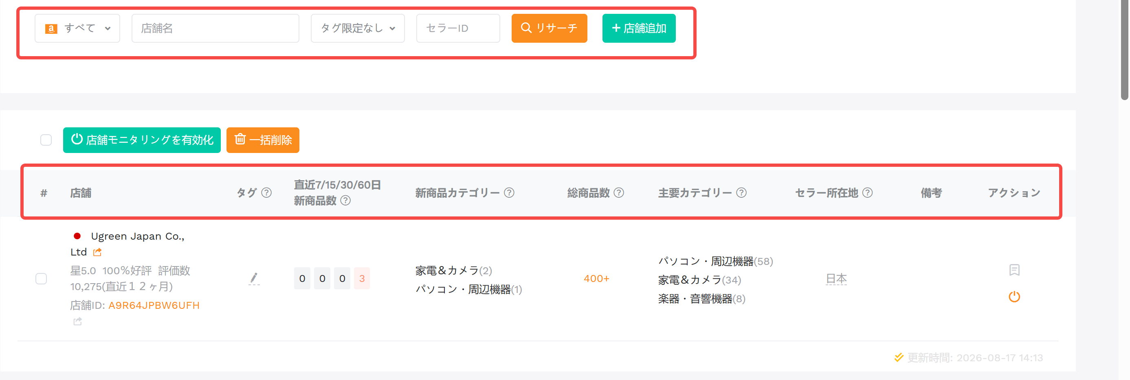The height and width of the screenshot is (380, 1130).
Task: Tick the Ugreen Japan row checkbox
Action: (41, 279)
